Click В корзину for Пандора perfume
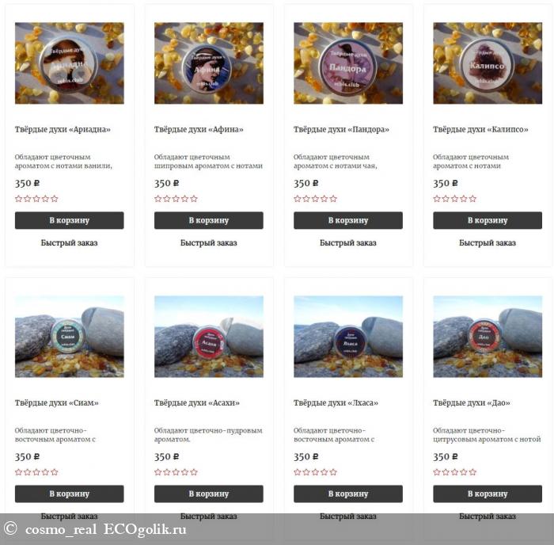The width and height of the screenshot is (554, 545). point(348,220)
